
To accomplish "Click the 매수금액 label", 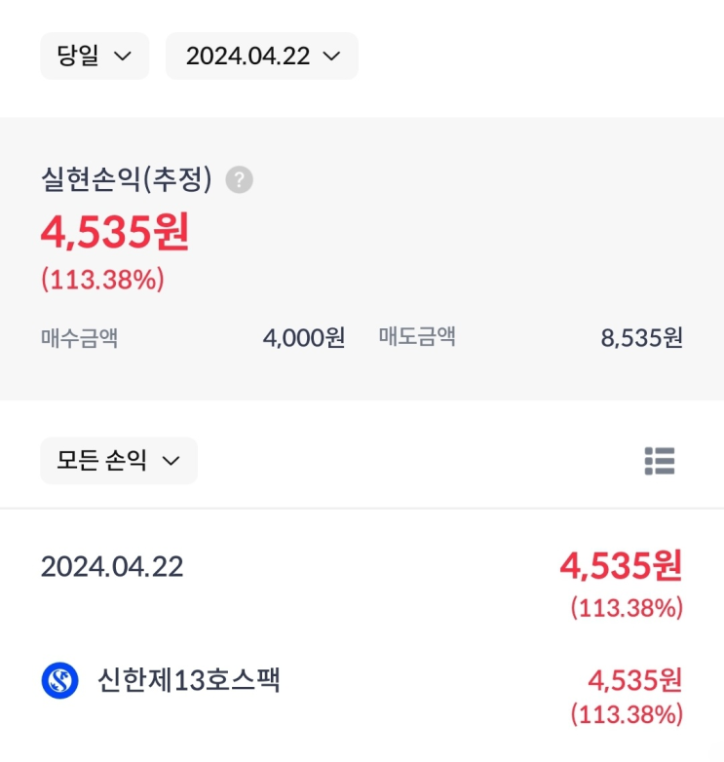I will pyautogui.click(x=79, y=338).
